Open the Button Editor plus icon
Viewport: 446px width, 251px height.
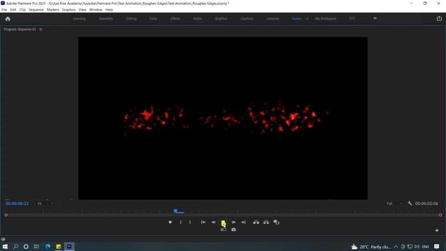click(x=437, y=230)
